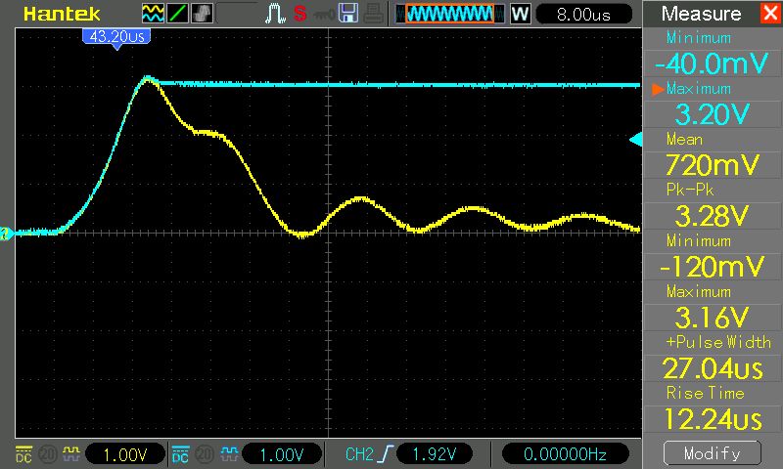Open CH1 1.00V vertical scale setting
Viewport: 783px width, 469px height.
123,454
